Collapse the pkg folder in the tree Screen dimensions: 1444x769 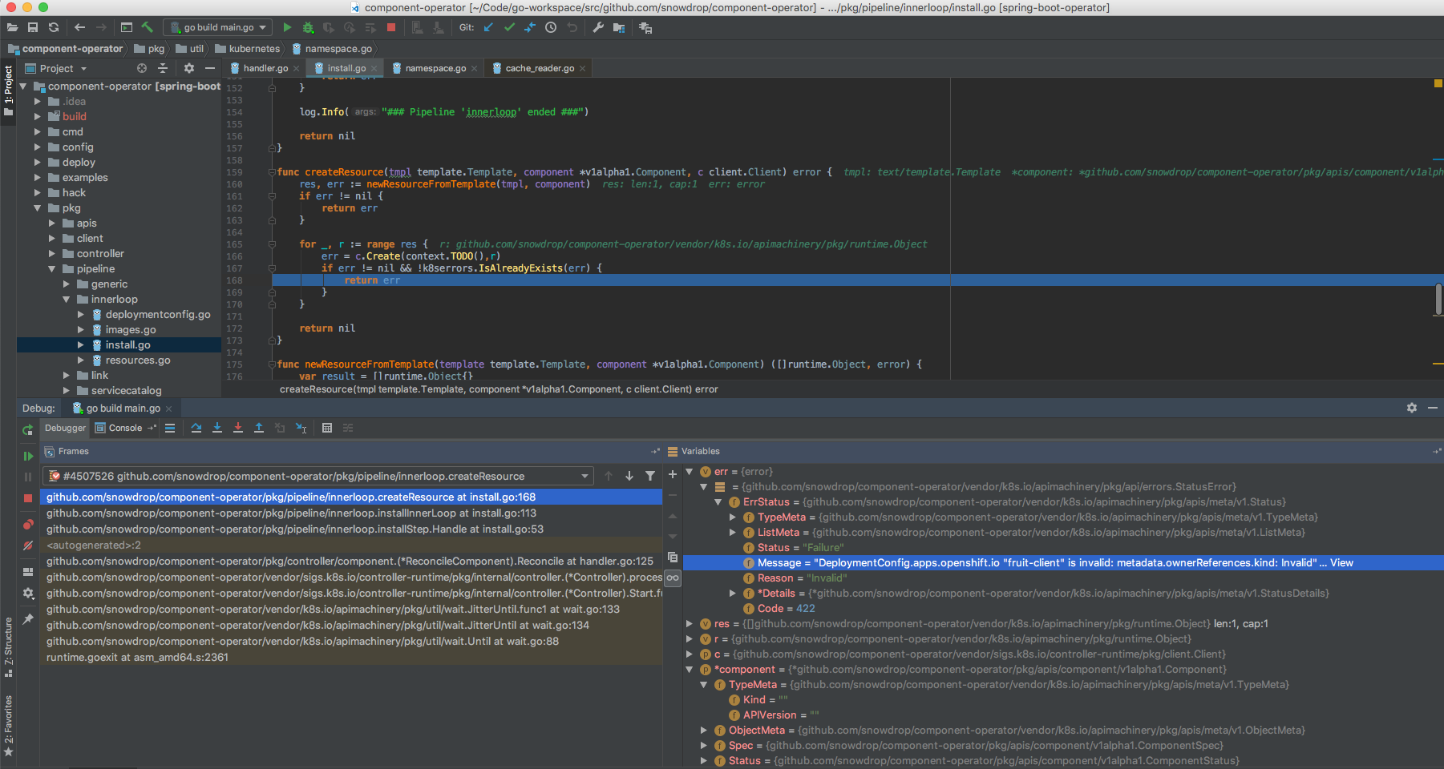(x=37, y=208)
